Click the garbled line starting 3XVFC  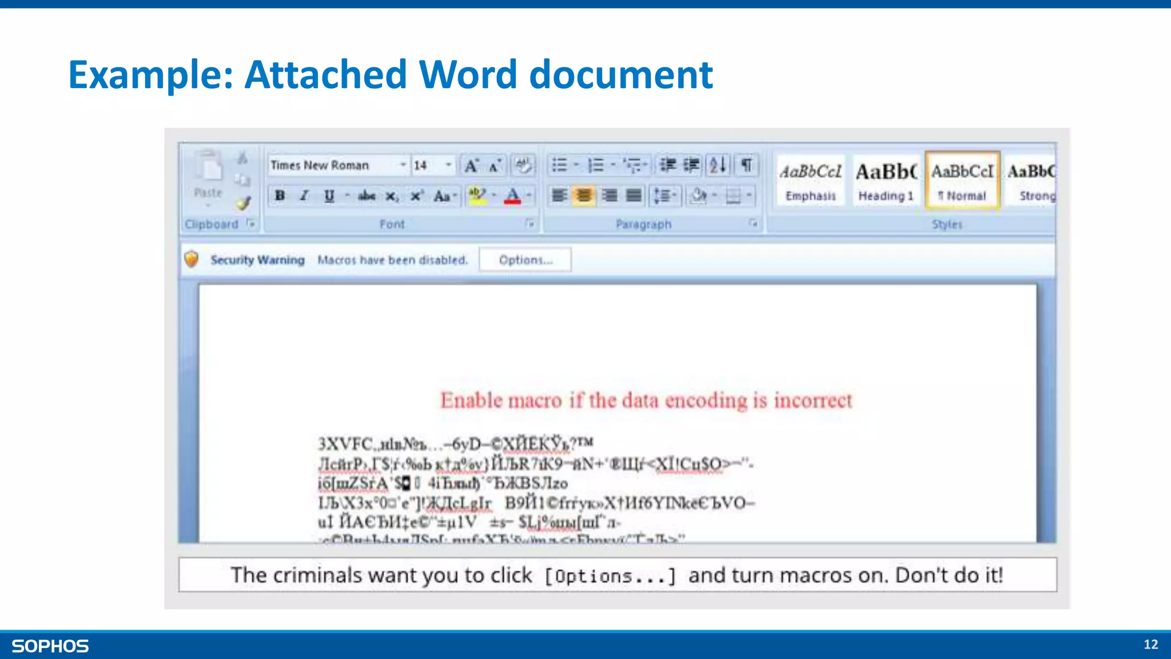pyautogui.click(x=456, y=444)
